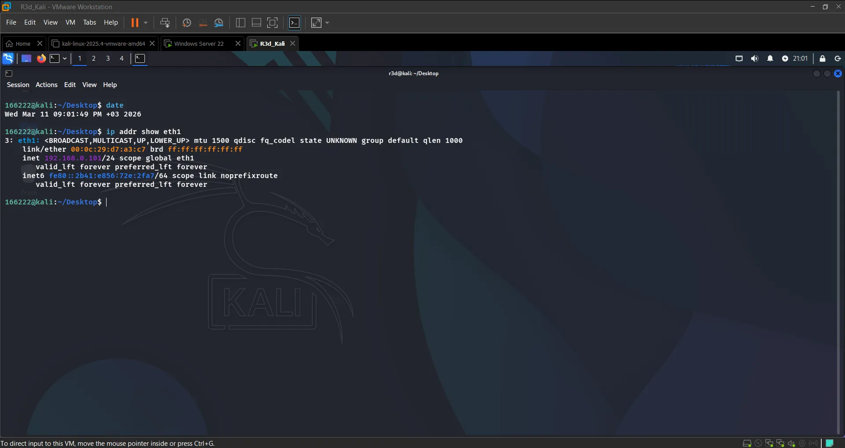The image size is (845, 448).
Task: Lock the Kali screen with padlock icon
Action: coord(822,58)
